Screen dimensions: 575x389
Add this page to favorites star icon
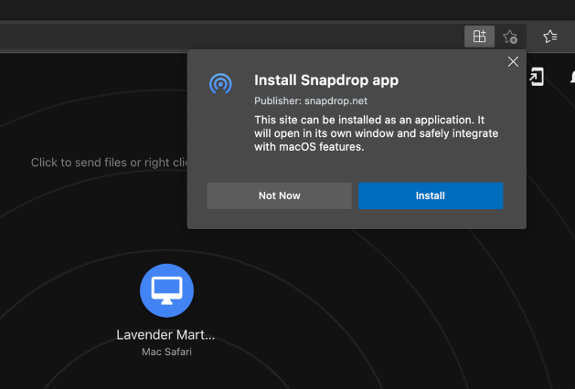(510, 37)
